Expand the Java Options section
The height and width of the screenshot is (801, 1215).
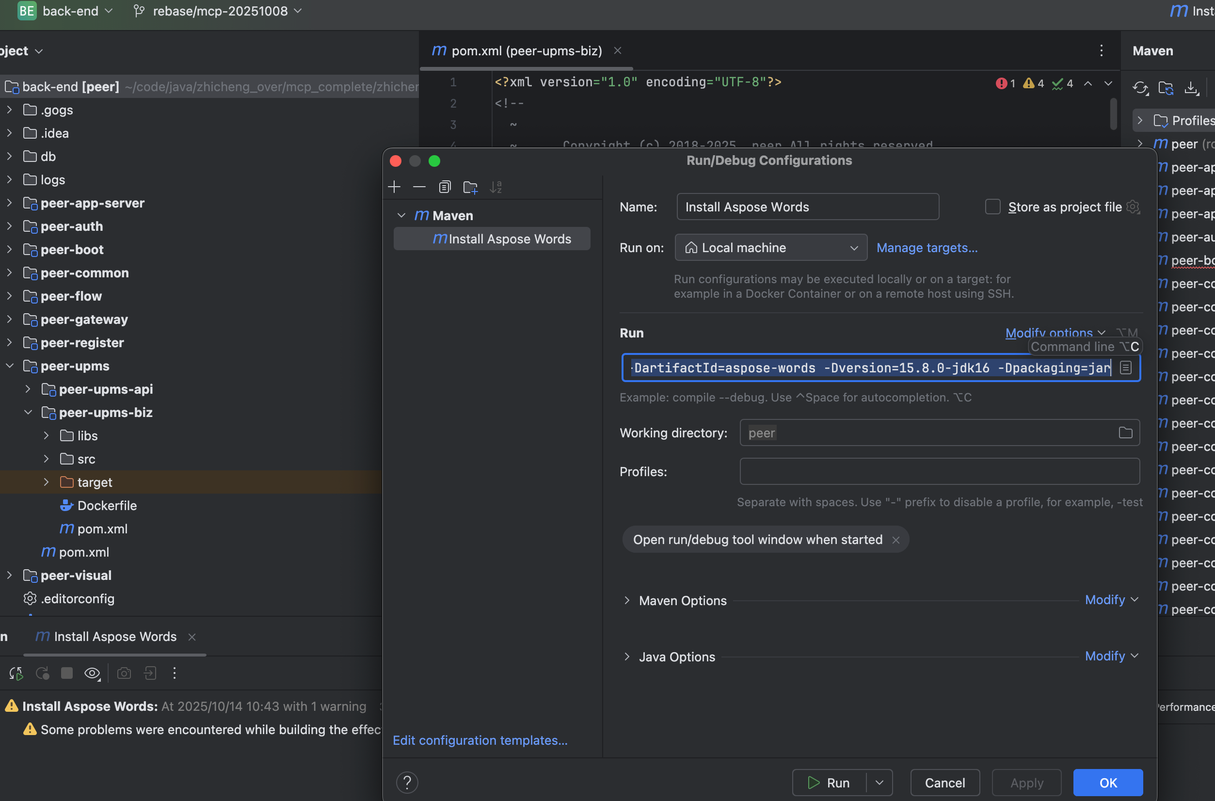[627, 657]
